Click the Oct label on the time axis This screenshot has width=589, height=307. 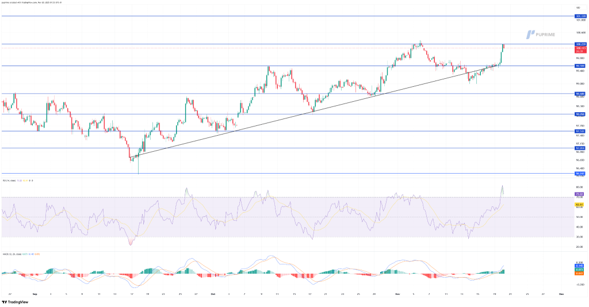[212, 293]
